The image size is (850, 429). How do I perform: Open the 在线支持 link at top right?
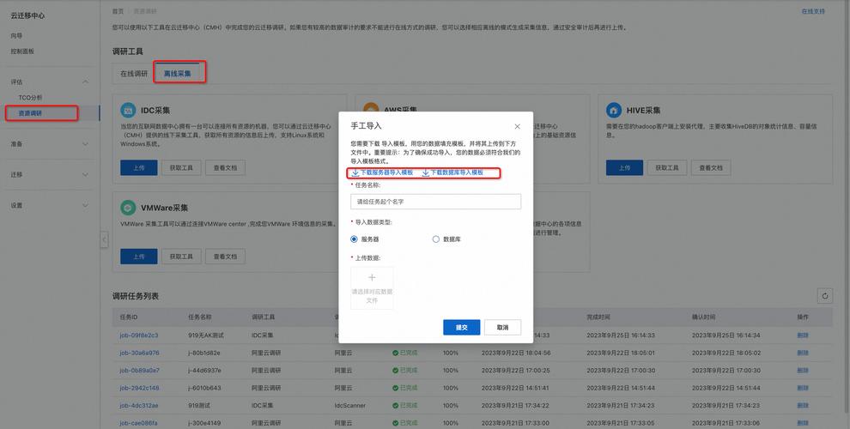tap(813, 11)
